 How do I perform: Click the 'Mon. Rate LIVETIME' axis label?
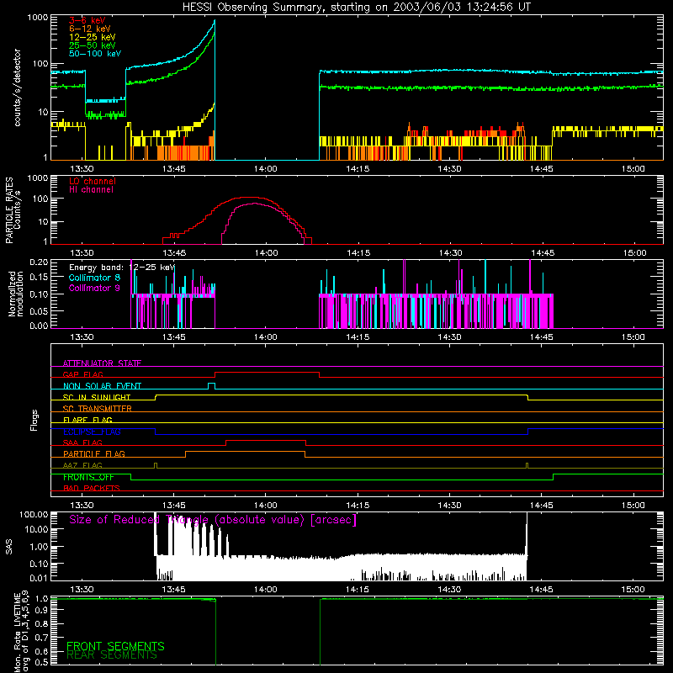tap(18, 631)
